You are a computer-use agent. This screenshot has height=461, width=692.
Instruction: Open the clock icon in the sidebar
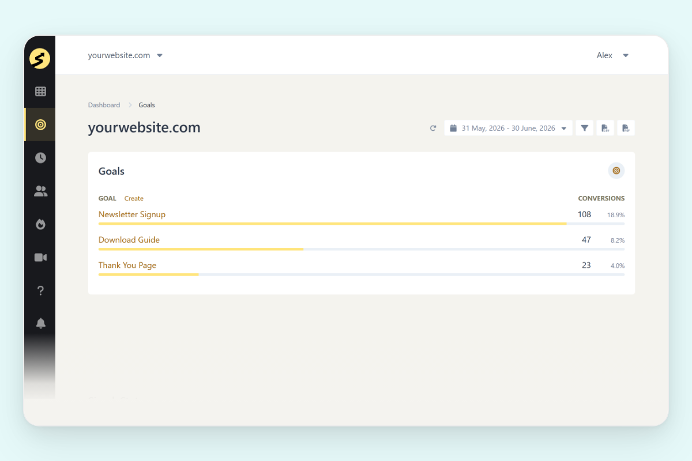point(40,158)
